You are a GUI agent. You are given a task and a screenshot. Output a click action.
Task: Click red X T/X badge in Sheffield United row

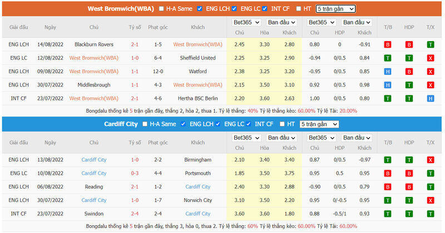pyautogui.click(x=430, y=58)
